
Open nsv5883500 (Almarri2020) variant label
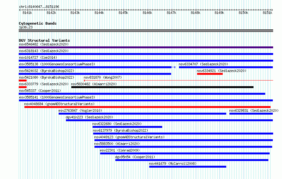click(x=117, y=144)
